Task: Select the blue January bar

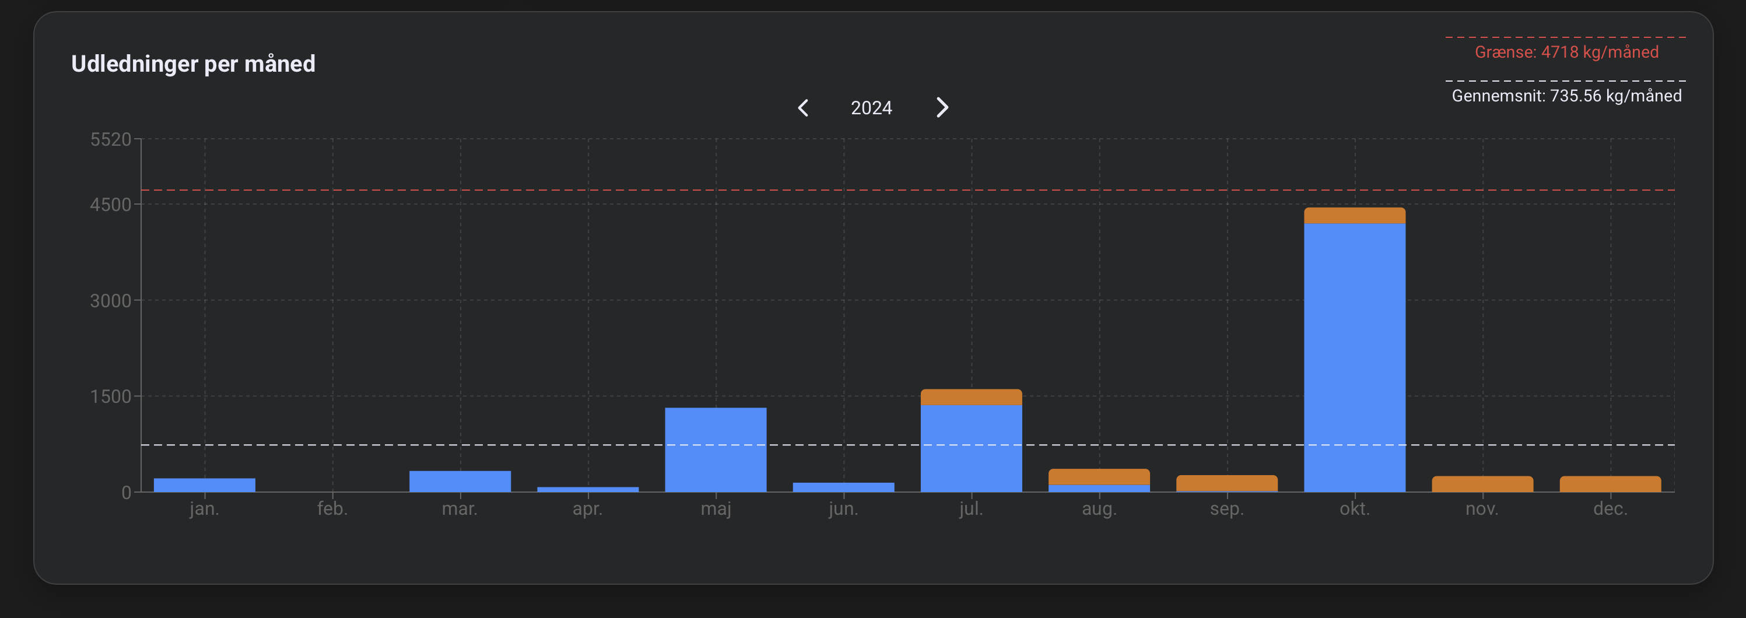Action: [205, 484]
